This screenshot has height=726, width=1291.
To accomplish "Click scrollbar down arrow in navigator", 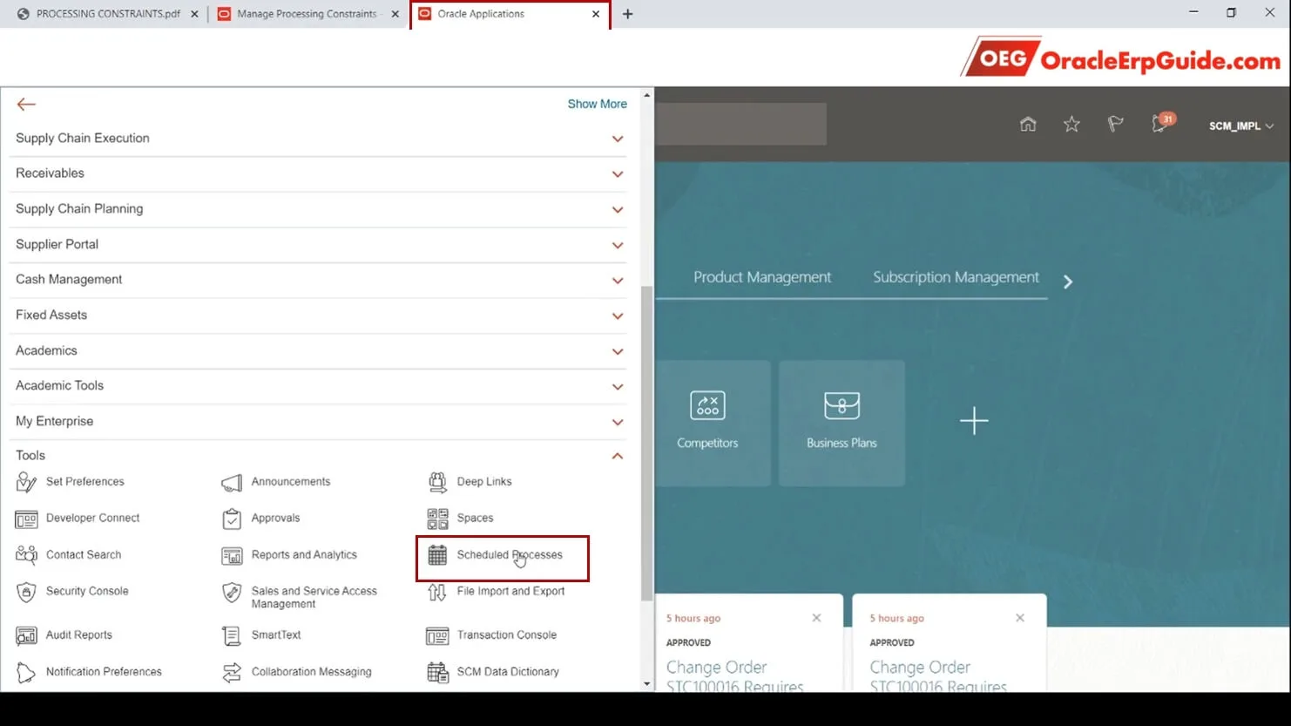I will click(646, 684).
